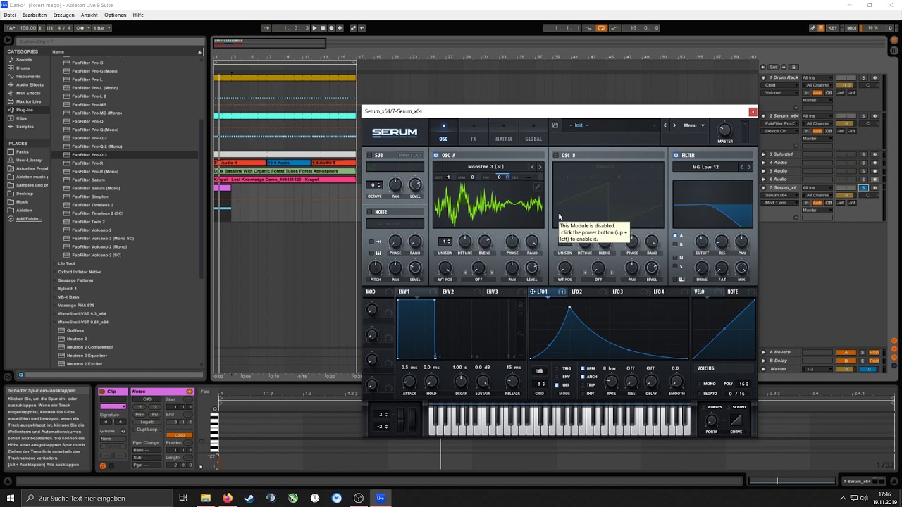Click the Ableton Stop button
The width and height of the screenshot is (902, 507).
pos(323,28)
